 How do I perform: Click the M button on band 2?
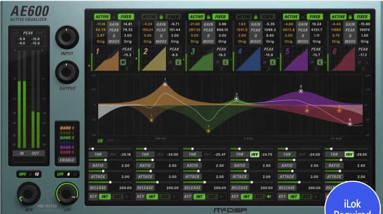[170, 62]
